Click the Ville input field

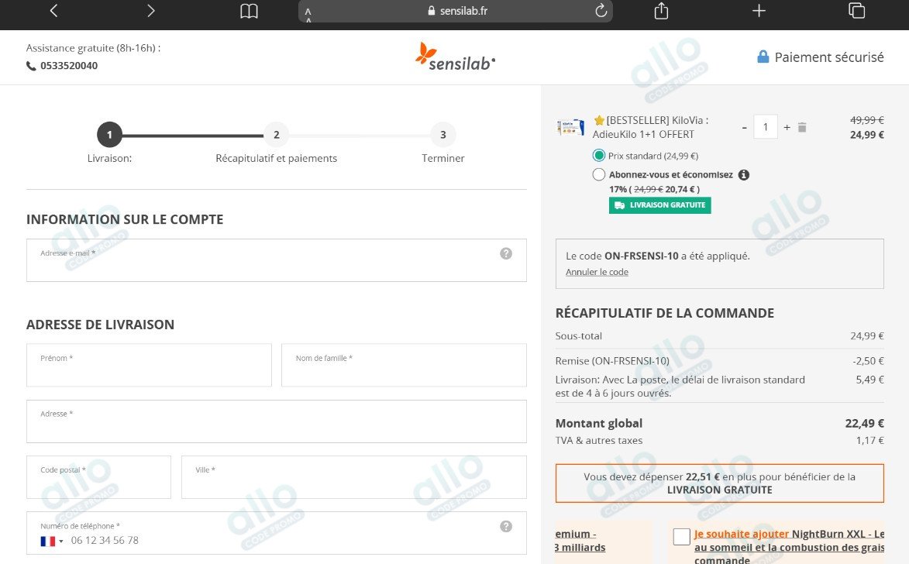point(353,477)
